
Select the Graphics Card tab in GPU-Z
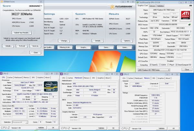(x=143, y=6)
